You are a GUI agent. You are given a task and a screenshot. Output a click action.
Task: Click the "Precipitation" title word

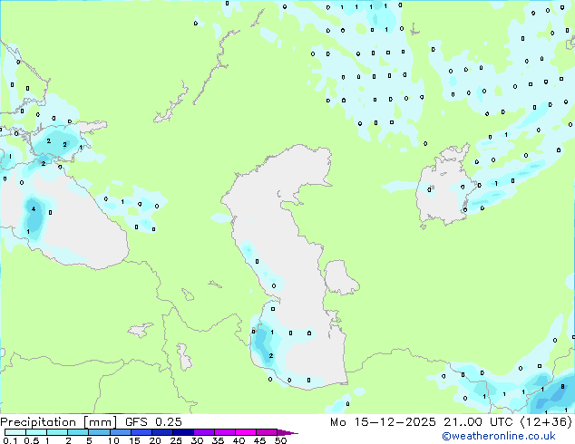(38, 422)
